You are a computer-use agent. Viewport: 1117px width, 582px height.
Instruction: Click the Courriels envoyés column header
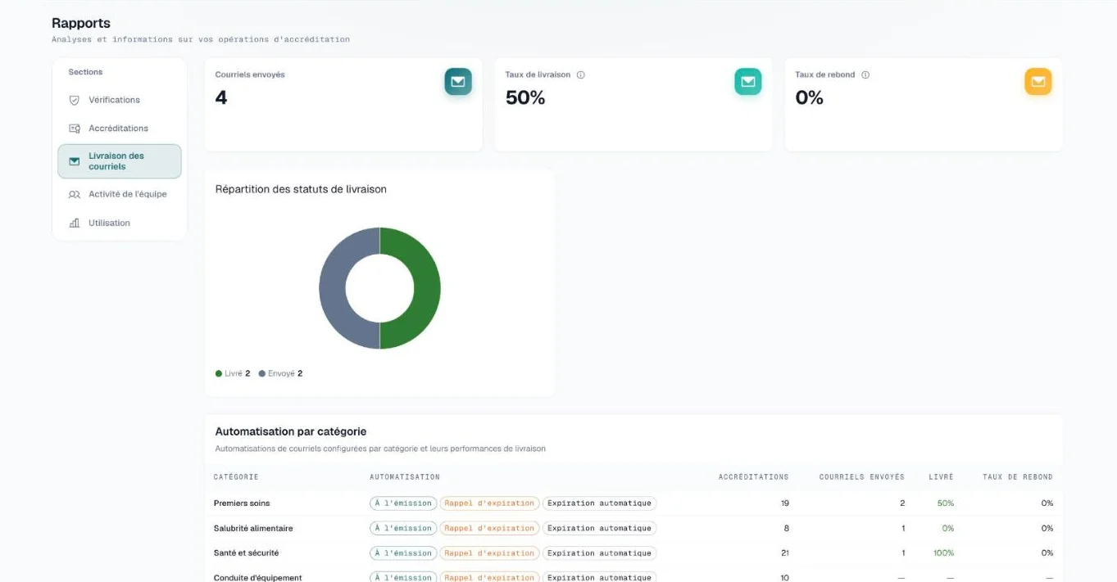(861, 477)
